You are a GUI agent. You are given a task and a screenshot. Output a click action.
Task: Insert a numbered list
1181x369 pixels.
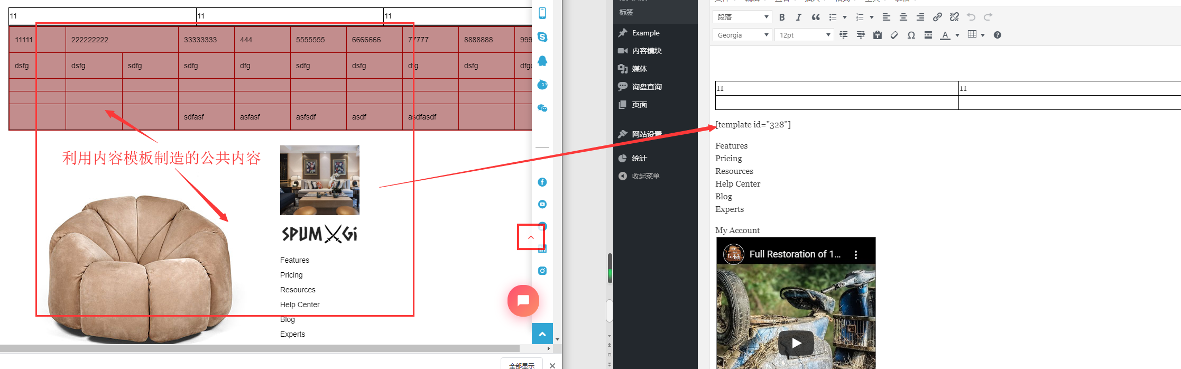click(860, 17)
